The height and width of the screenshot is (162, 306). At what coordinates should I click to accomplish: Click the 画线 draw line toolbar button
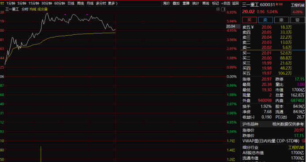point(206,4)
